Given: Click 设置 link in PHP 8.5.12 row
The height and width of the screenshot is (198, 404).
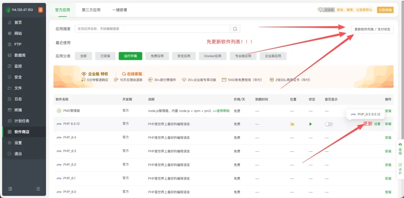Looking at the screenshot, I should 377,124.
